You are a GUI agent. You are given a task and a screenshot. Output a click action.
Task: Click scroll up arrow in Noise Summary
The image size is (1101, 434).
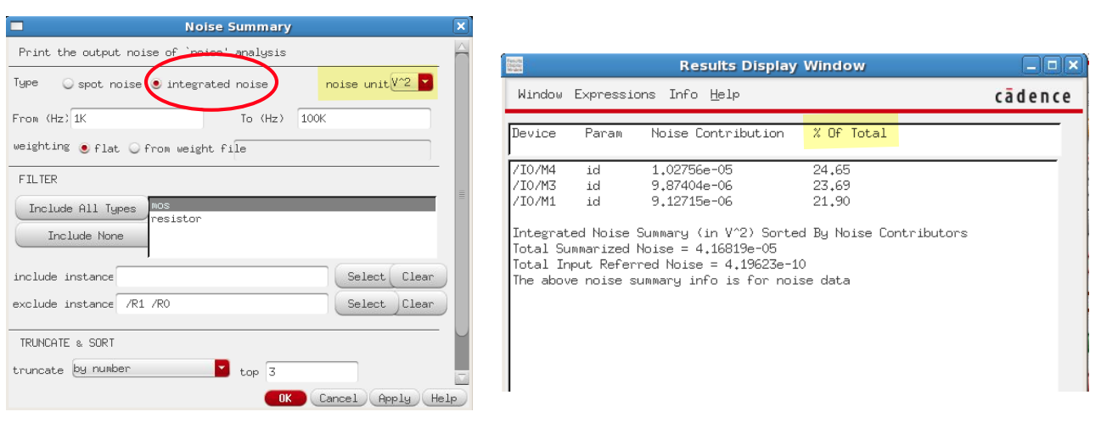(462, 46)
